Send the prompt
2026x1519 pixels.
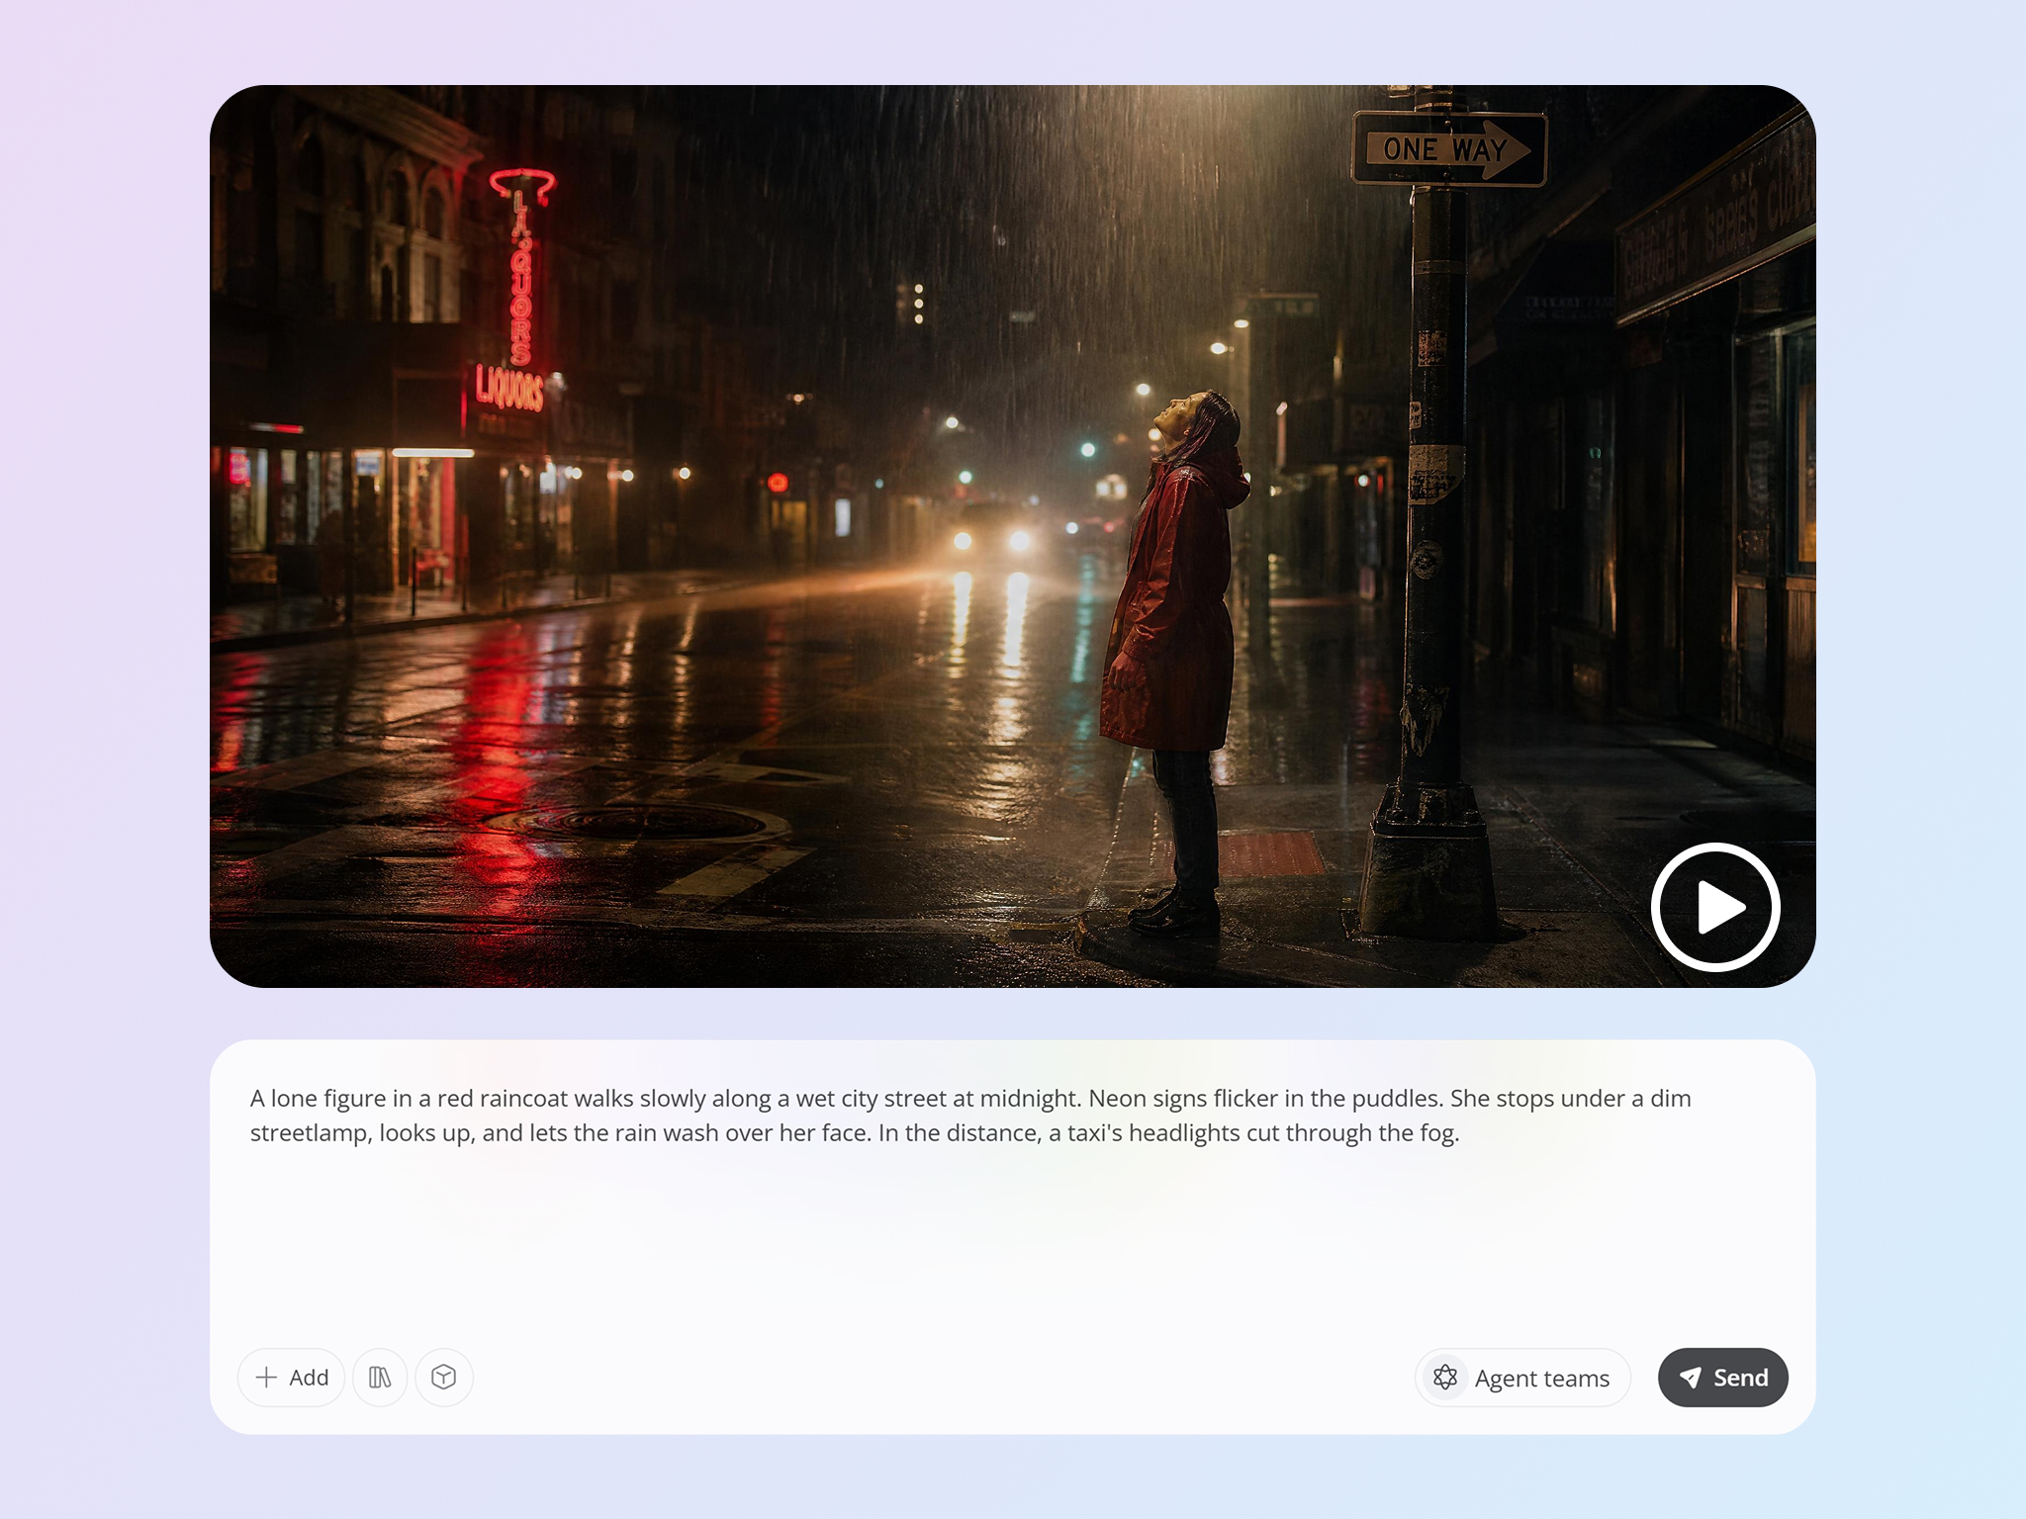[1722, 1378]
